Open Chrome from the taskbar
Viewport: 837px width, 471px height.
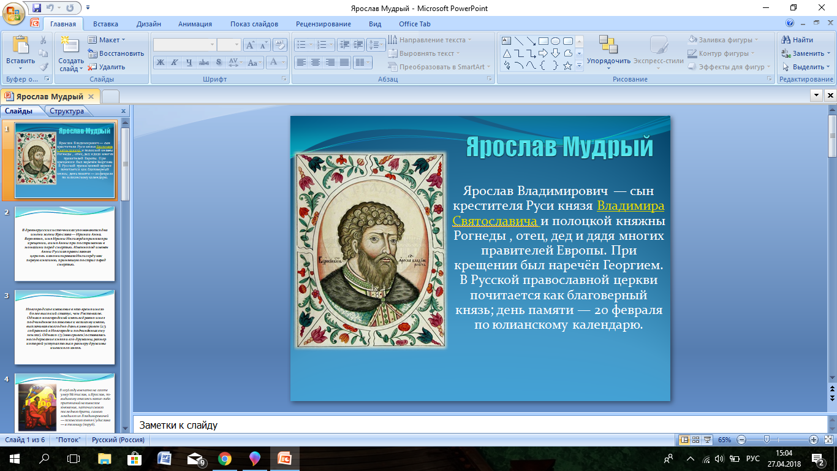click(225, 458)
